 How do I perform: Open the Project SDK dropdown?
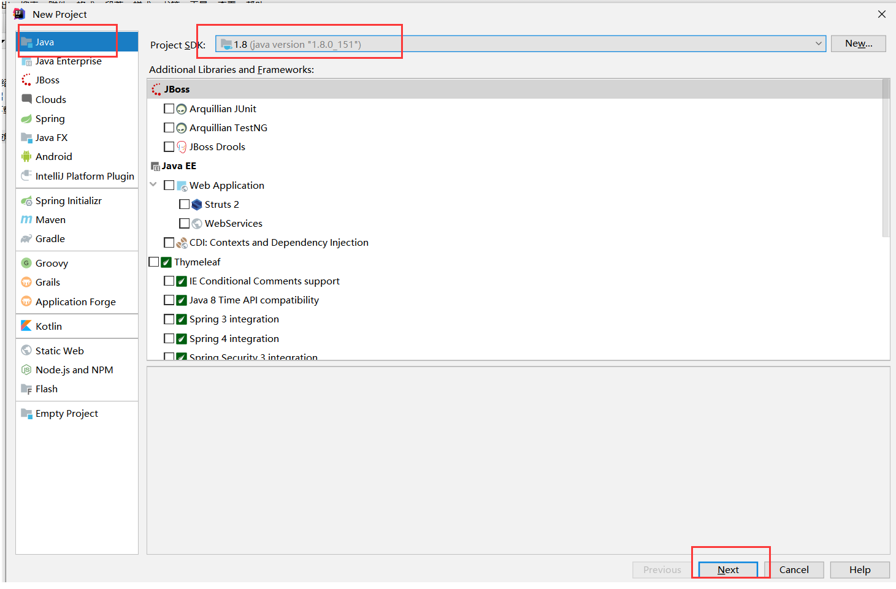(521, 44)
